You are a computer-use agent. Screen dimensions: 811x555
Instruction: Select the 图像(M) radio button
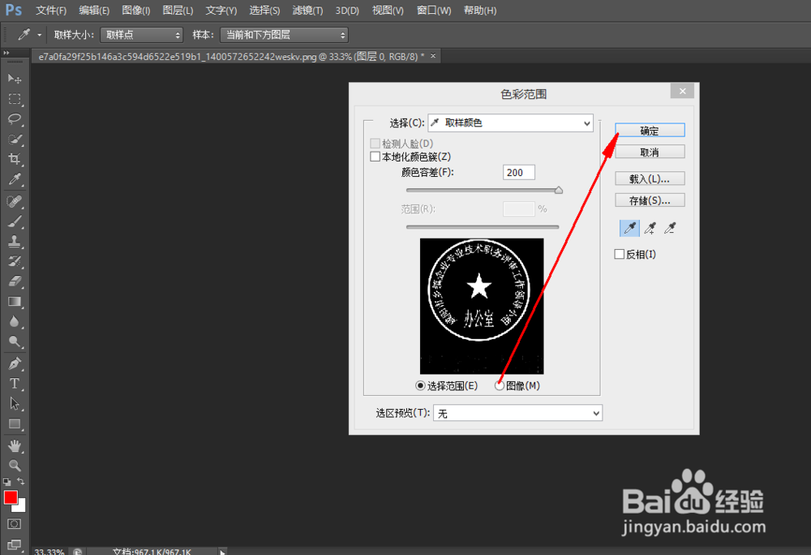pos(499,386)
